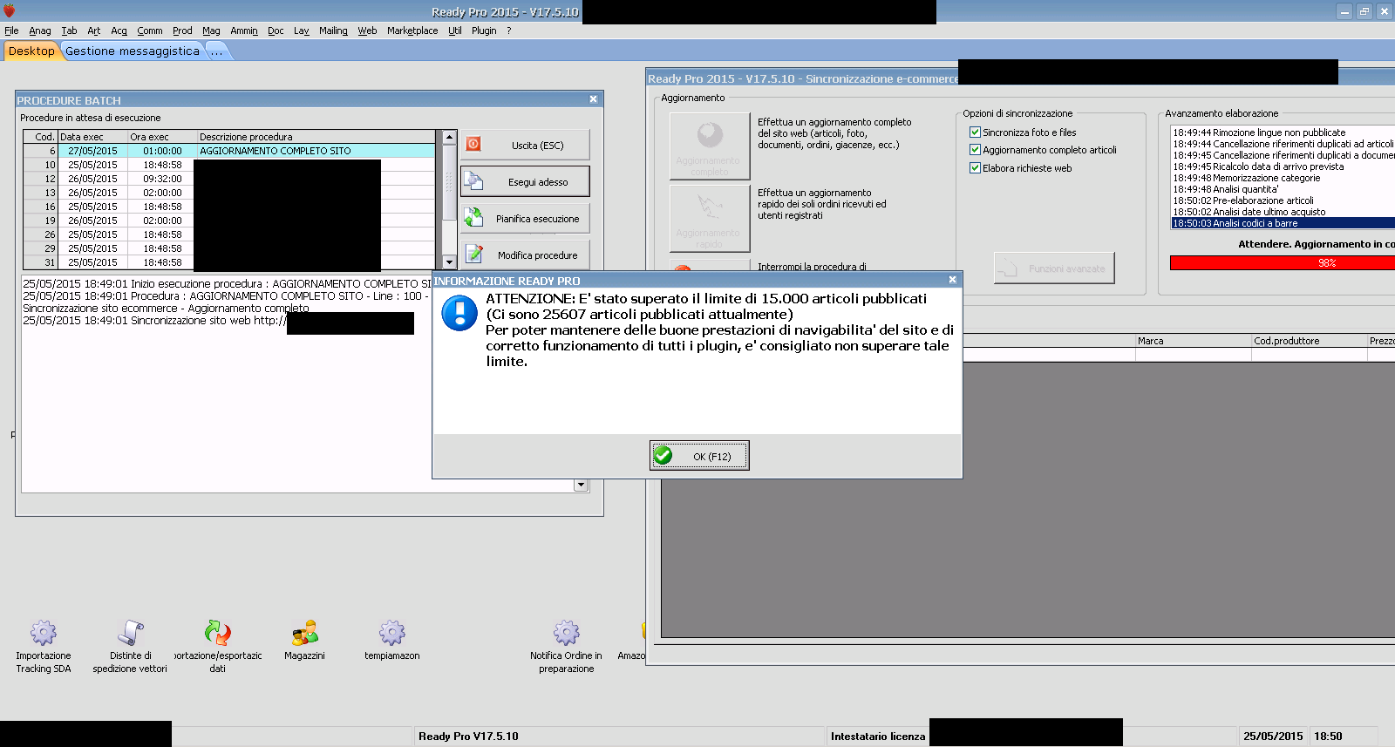Click the Marca column header
This screenshot has height=747, width=1395.
pos(1193,341)
